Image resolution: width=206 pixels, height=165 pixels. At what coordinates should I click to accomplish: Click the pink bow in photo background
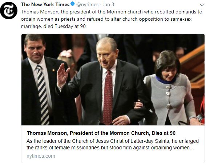(66, 53)
